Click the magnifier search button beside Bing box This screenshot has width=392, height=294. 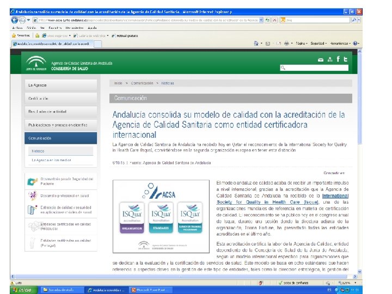tap(354, 20)
